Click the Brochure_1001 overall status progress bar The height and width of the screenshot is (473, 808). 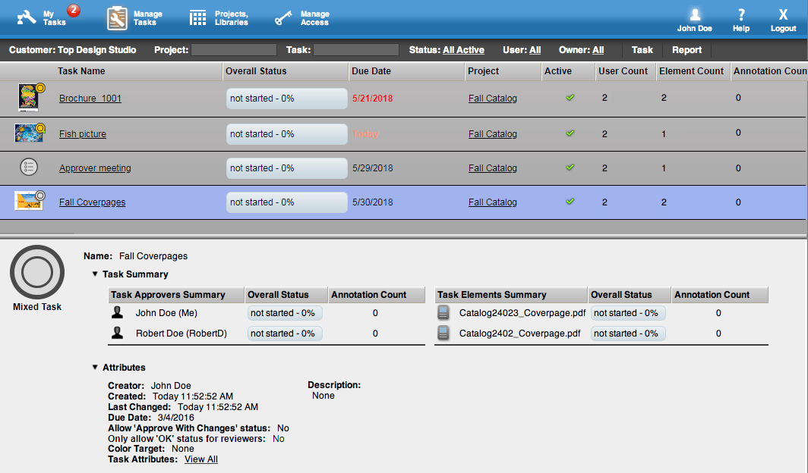coord(286,99)
